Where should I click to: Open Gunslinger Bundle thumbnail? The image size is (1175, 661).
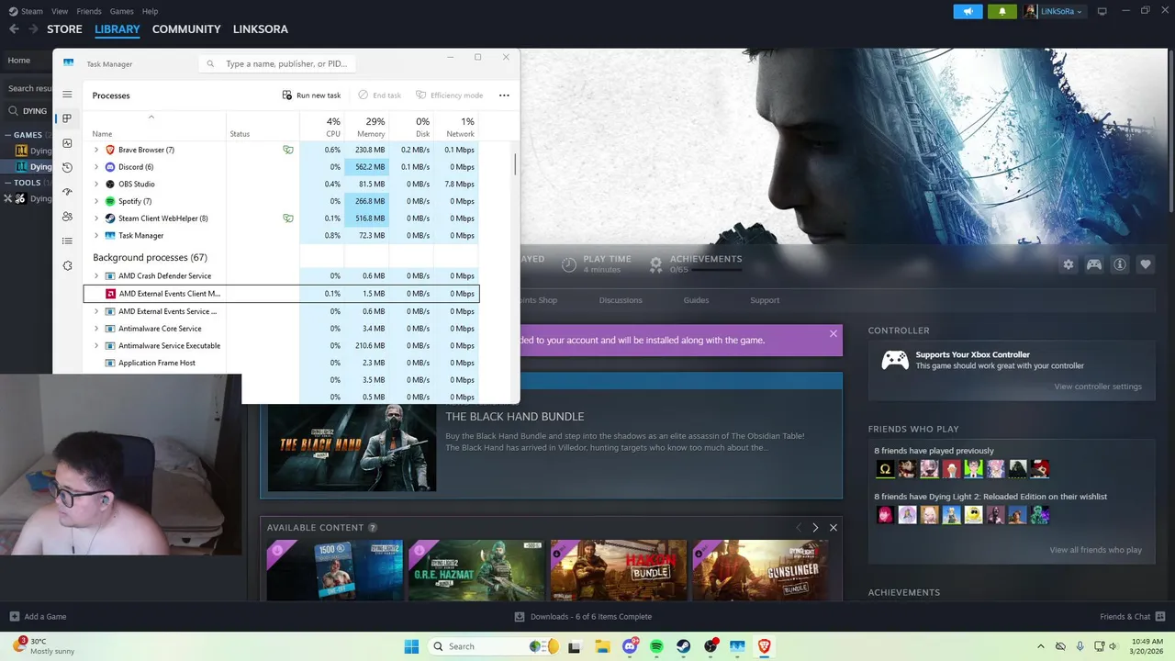coord(760,571)
